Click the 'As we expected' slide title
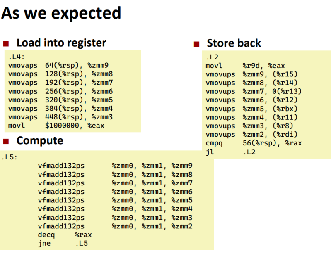The height and width of the screenshot is (254, 331). click(61, 14)
